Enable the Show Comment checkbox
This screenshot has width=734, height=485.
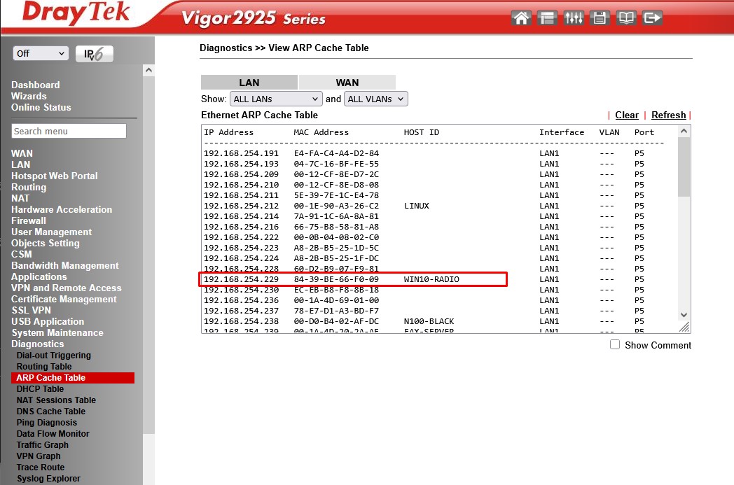615,344
